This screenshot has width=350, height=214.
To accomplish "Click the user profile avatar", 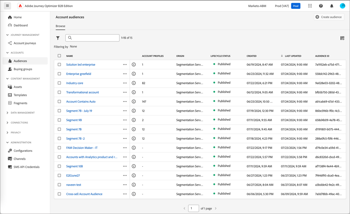I will (x=343, y=6).
